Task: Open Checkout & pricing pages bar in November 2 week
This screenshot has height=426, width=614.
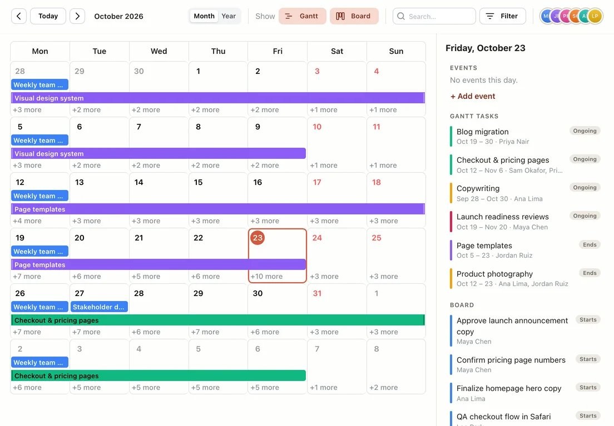Action: click(x=159, y=375)
